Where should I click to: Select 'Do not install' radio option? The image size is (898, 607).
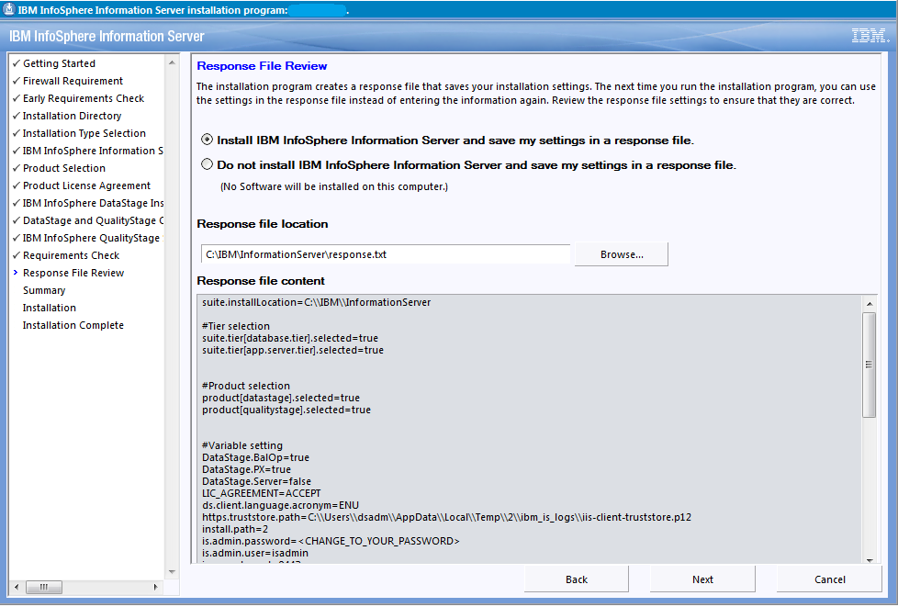pos(207,164)
